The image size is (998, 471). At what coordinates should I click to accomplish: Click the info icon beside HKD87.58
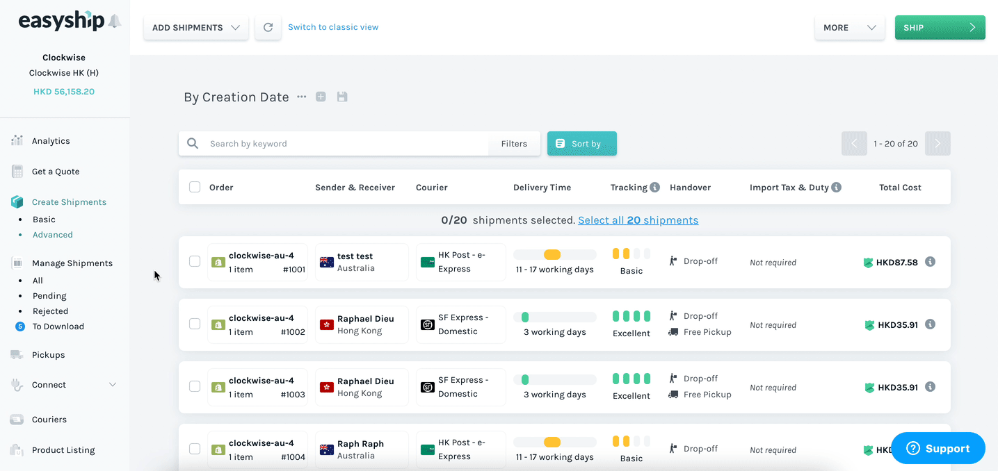click(931, 262)
